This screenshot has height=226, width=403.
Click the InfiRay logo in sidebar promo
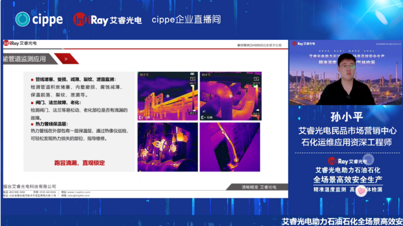coord(348,161)
